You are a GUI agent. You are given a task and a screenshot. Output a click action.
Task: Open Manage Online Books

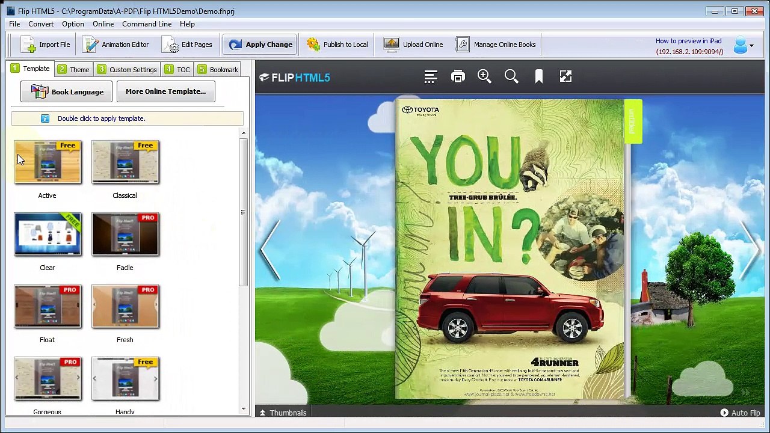[x=496, y=45]
